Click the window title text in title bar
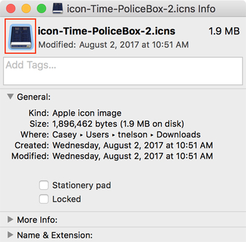The image size is (246, 242). [x=141, y=9]
